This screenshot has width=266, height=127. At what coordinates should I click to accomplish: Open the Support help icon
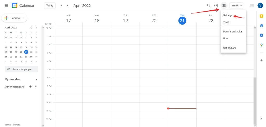coord(216,6)
